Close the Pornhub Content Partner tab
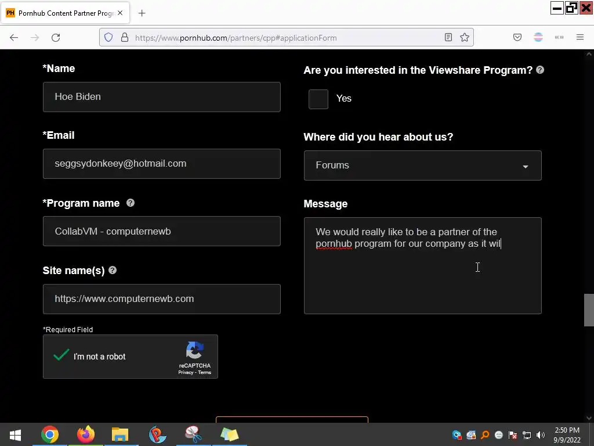The width and height of the screenshot is (594, 446). [120, 13]
